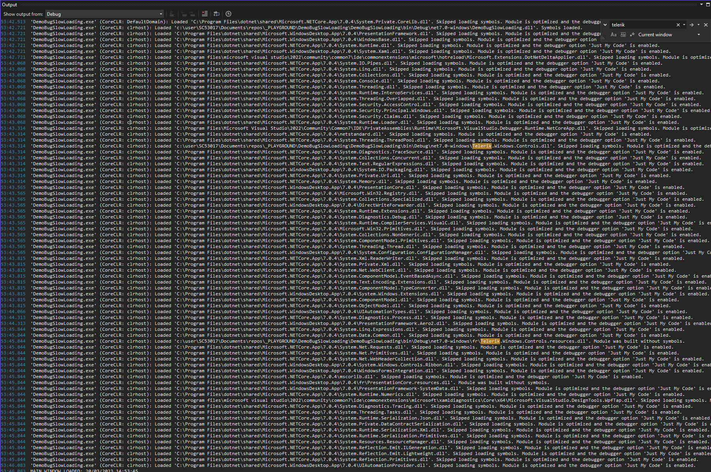
Task: Click Find Message in Code icon
Action: click(172, 14)
